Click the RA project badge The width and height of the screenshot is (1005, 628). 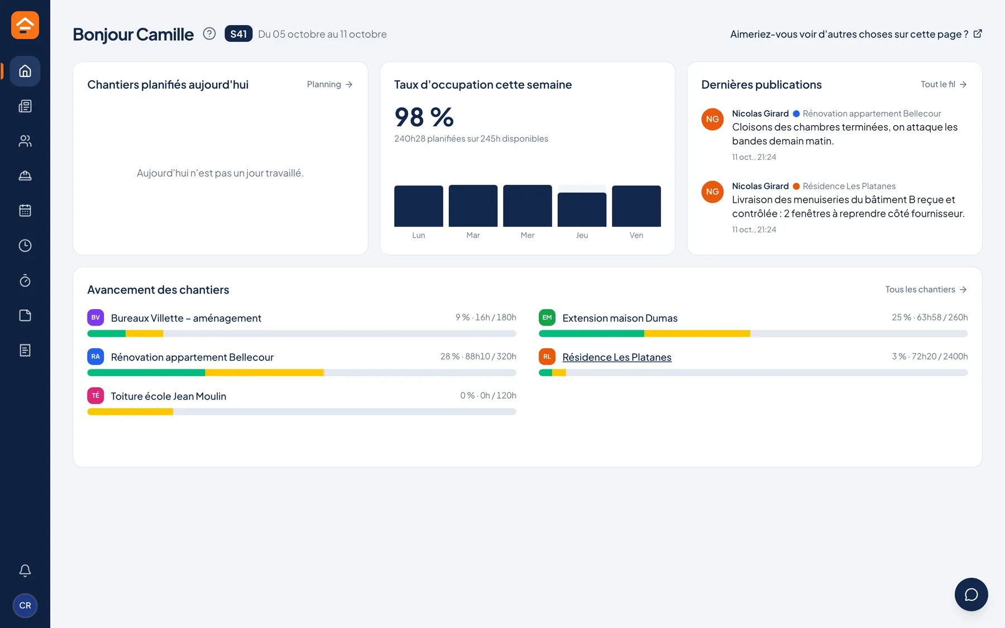pyautogui.click(x=95, y=357)
